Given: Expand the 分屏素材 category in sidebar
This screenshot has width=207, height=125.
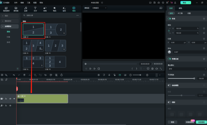Looking at the screenshot, I should pyautogui.click(x=10, y=26).
